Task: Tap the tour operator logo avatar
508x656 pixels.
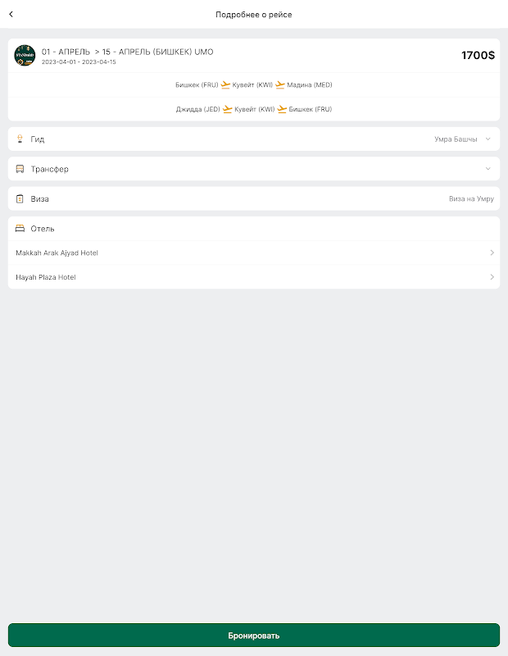Action: [x=25, y=55]
